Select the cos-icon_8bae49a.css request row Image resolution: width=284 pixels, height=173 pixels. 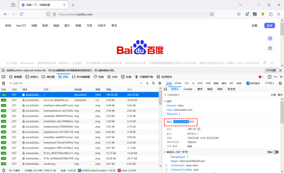click(79, 100)
